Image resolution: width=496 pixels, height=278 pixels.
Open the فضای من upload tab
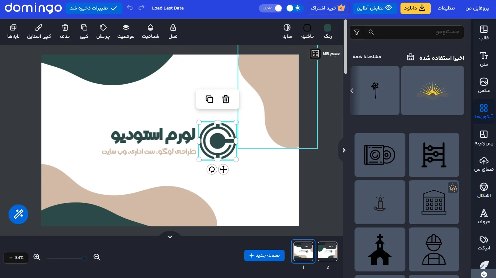484,164
